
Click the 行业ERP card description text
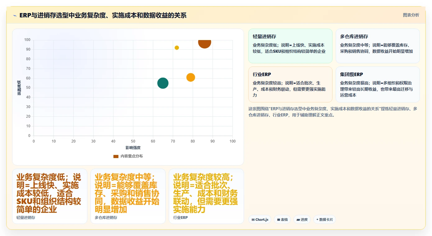pyautogui.click(x=289, y=89)
